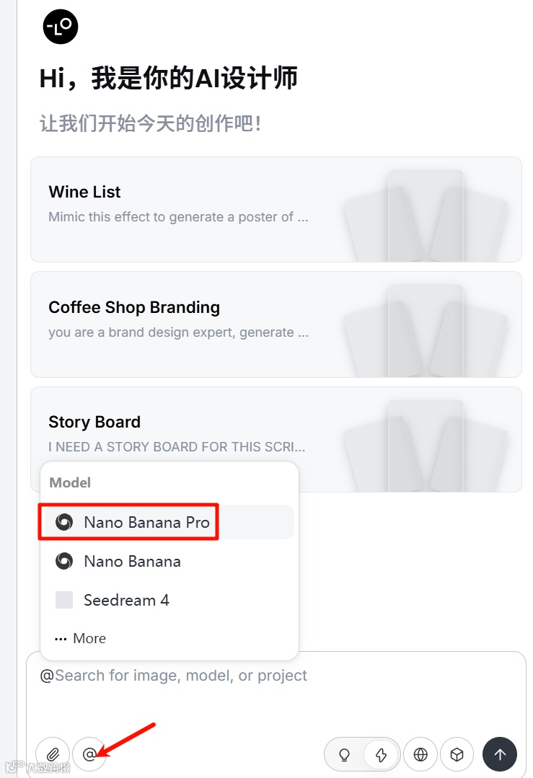
Task: Switch to lightbulb thinking mode
Action: point(345,754)
